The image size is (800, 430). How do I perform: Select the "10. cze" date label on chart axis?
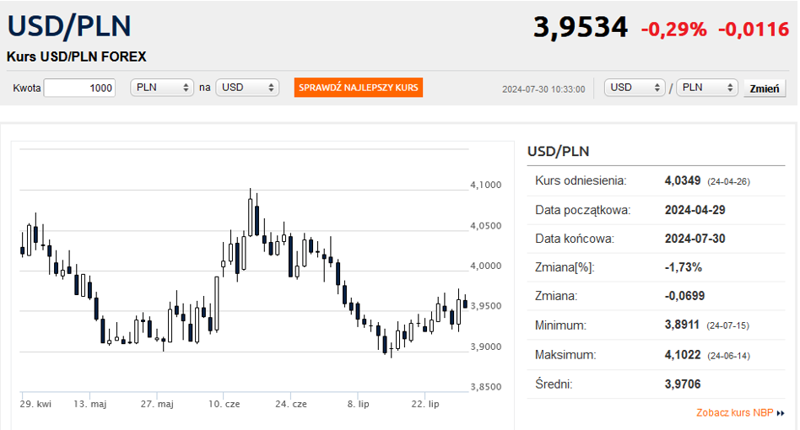coord(224,405)
